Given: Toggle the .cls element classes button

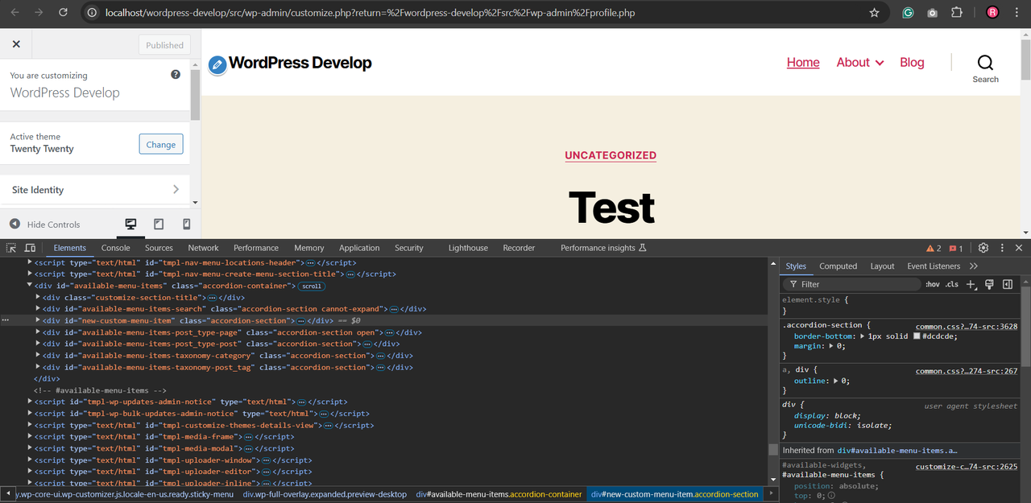Looking at the screenshot, I should pos(952,284).
